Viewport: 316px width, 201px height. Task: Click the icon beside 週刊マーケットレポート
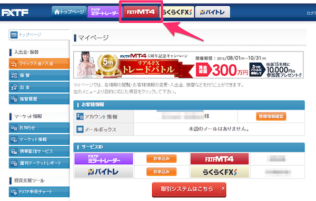[x=14, y=163]
